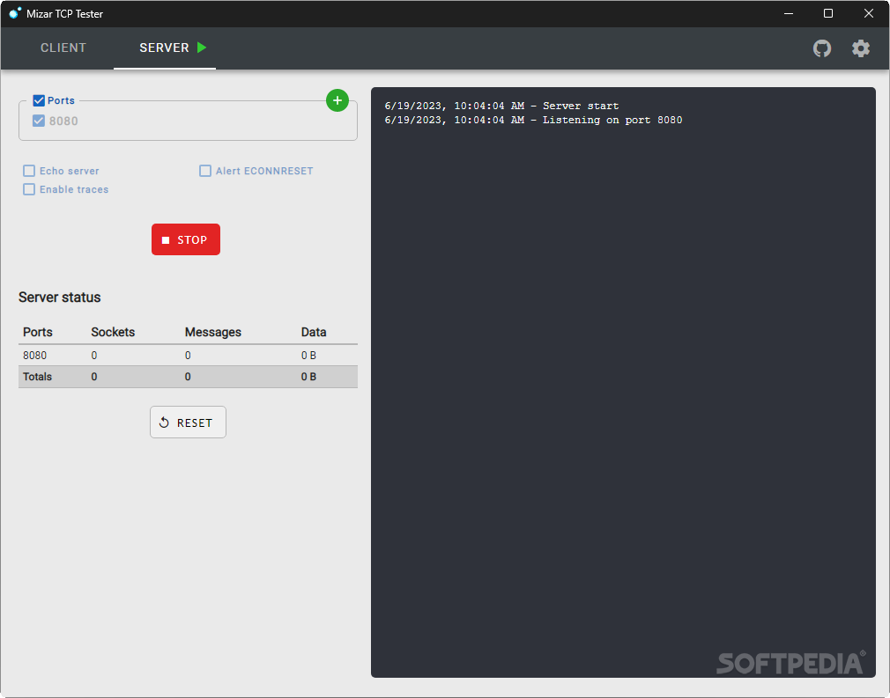
Task: Close the Mizar TCP Tester window
Action: pyautogui.click(x=869, y=13)
